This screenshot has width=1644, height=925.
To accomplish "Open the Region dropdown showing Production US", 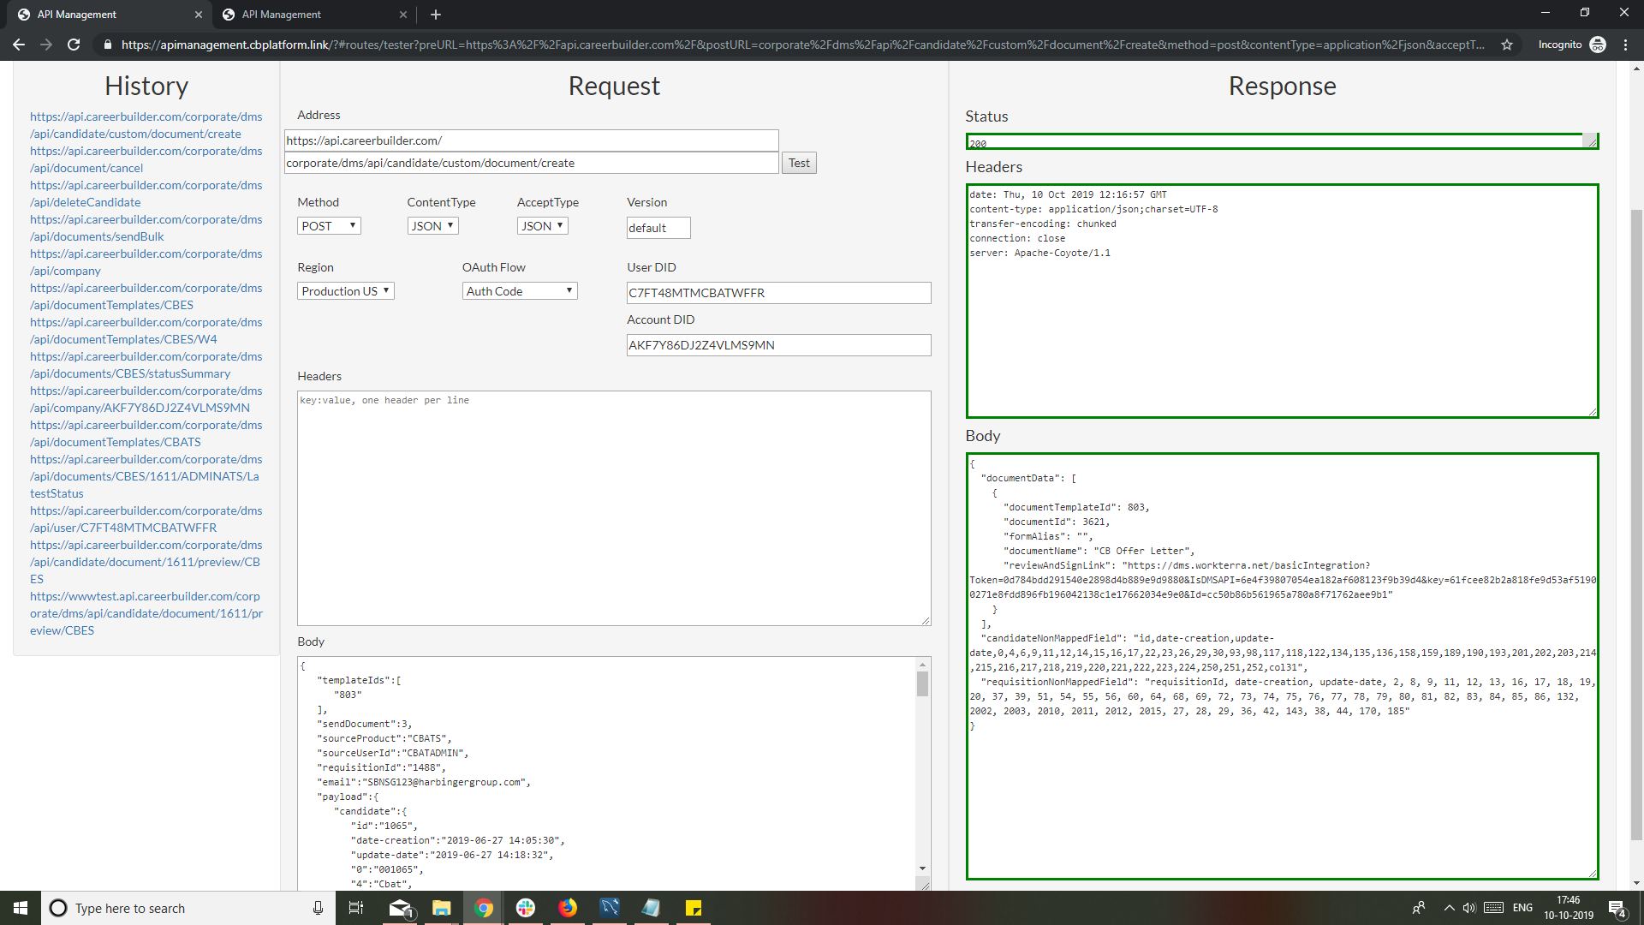I will pos(346,291).
